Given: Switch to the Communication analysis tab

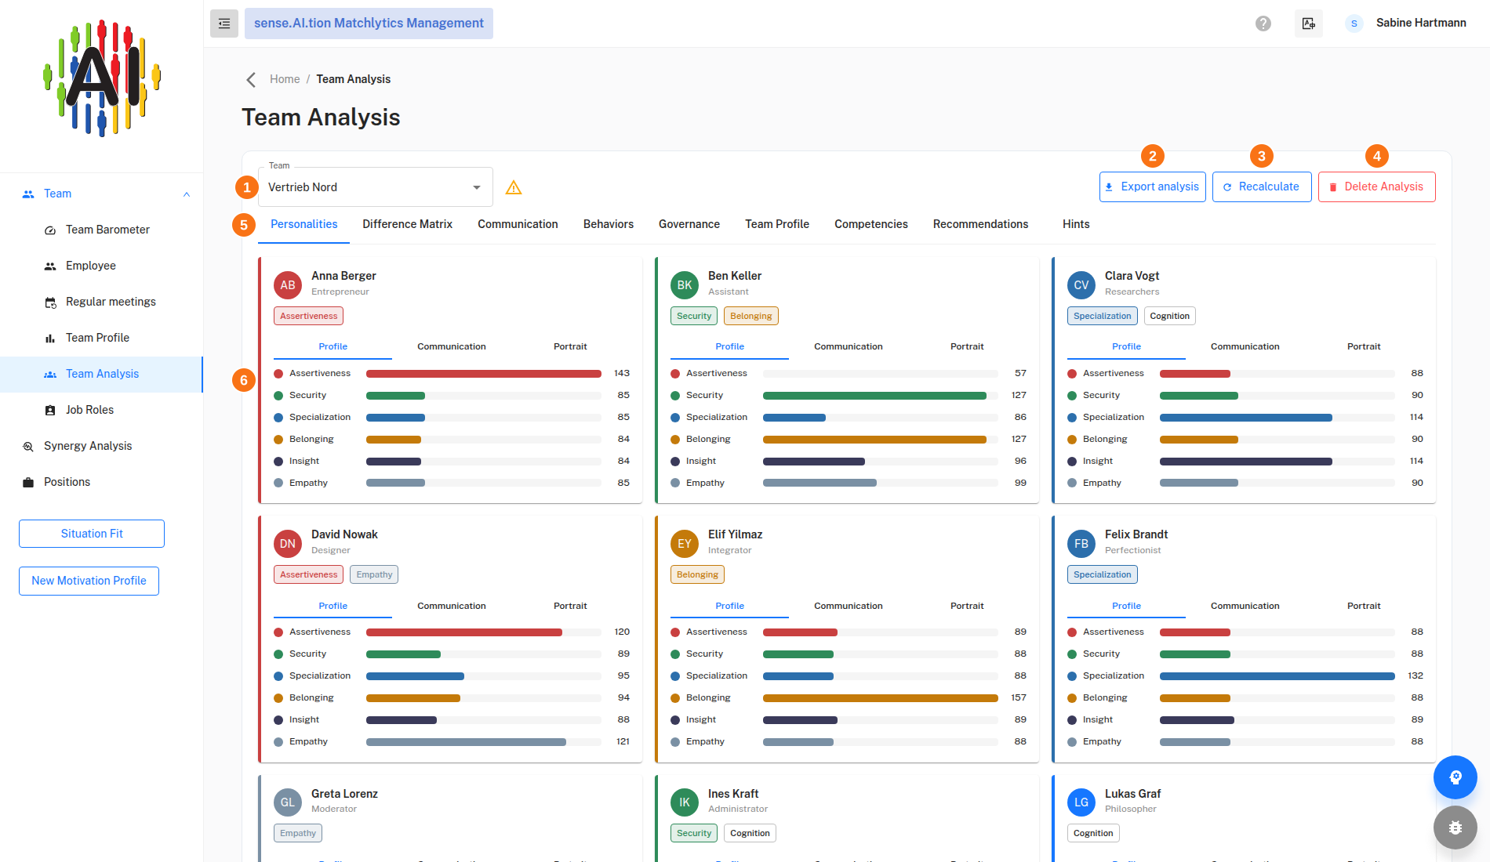Looking at the screenshot, I should tap(518, 224).
